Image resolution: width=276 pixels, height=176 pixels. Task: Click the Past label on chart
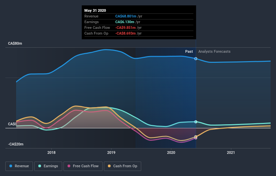[x=189, y=51]
